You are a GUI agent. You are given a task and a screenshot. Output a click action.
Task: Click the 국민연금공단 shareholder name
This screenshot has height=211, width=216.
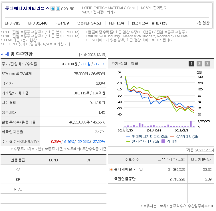pyautogui.click(x=125, y=179)
